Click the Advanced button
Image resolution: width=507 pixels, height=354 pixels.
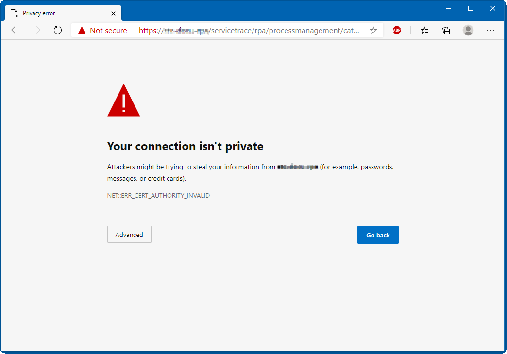coord(129,234)
